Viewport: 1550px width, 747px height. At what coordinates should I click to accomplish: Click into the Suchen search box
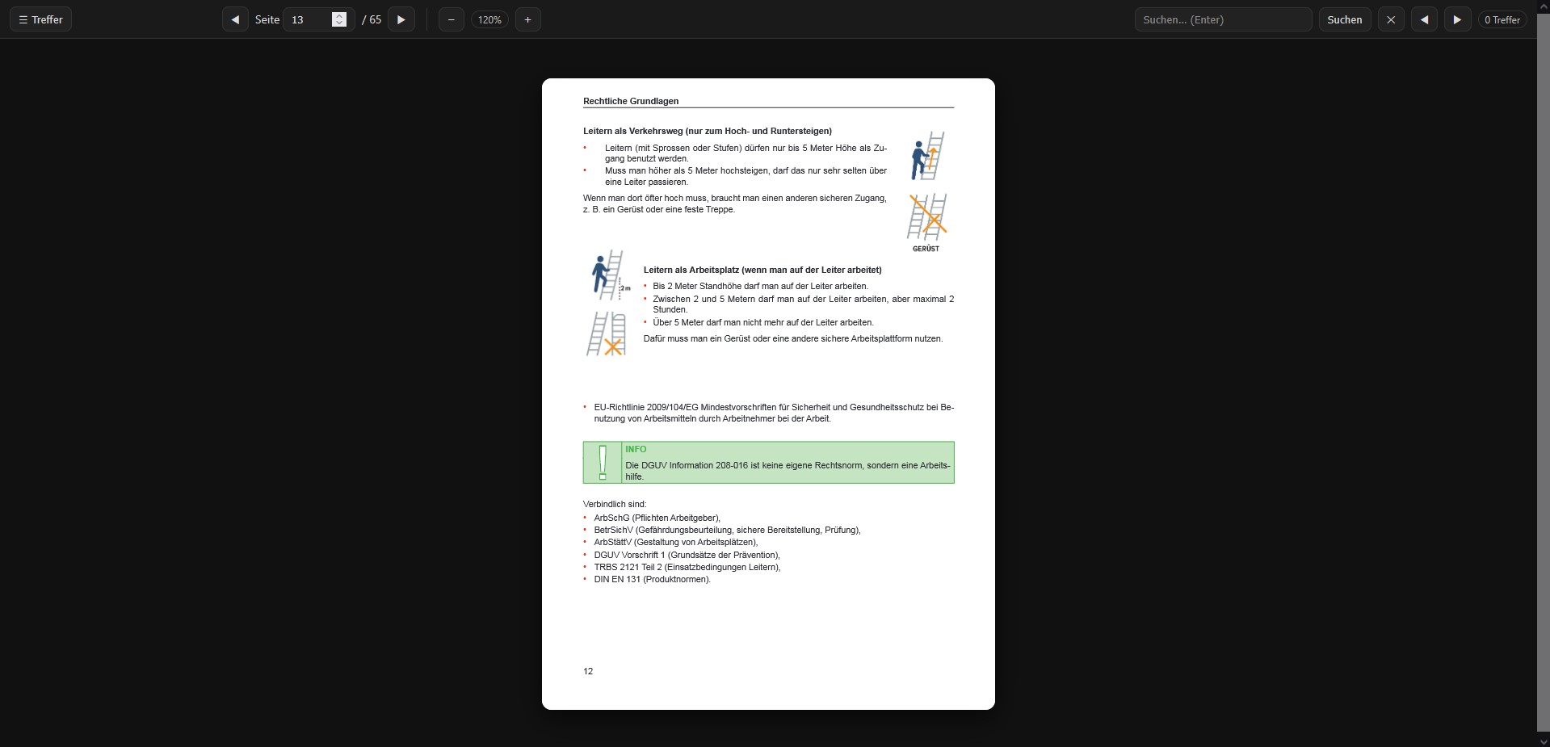[x=1222, y=19]
